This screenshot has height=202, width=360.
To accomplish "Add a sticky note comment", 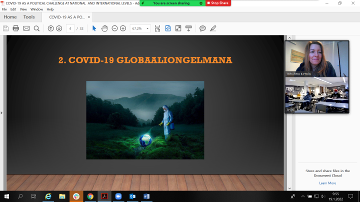I will [x=202, y=28].
